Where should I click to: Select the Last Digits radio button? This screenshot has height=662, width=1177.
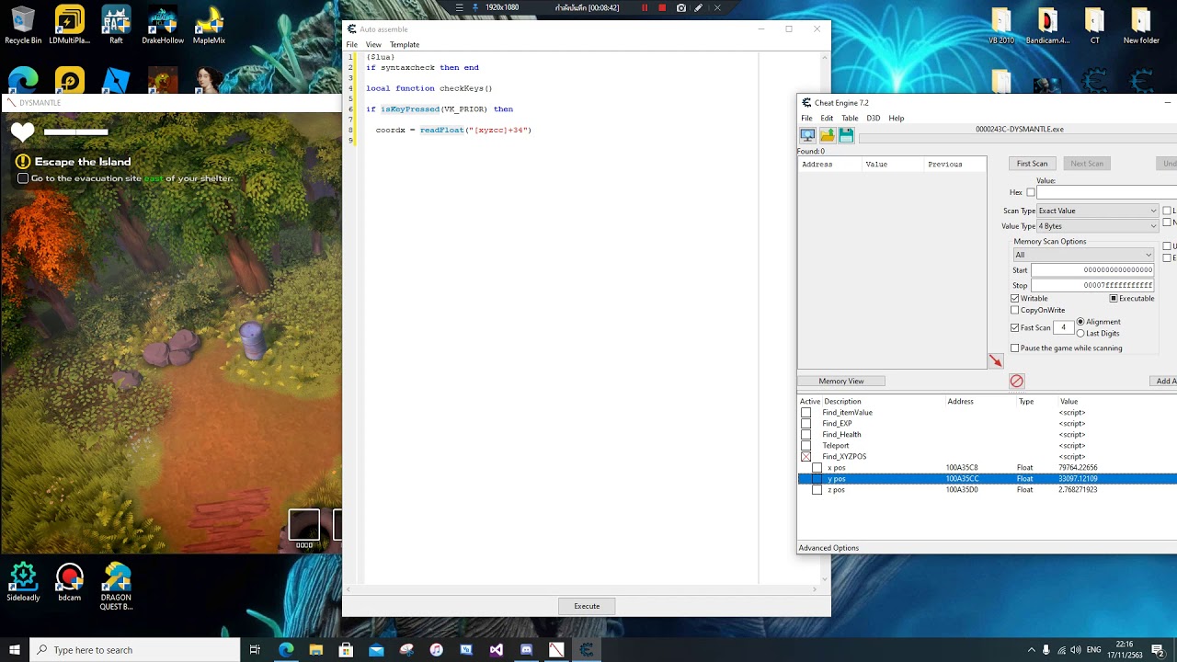tap(1080, 333)
